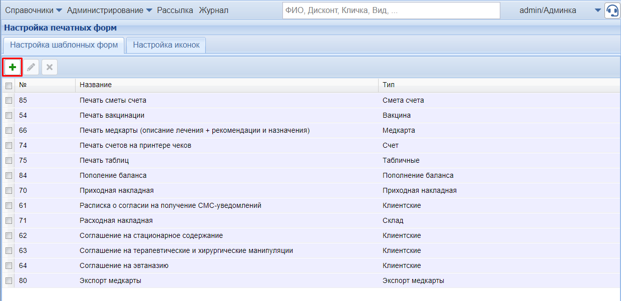Open the headset support icon
Screen dimensions: 621x301
coord(612,11)
